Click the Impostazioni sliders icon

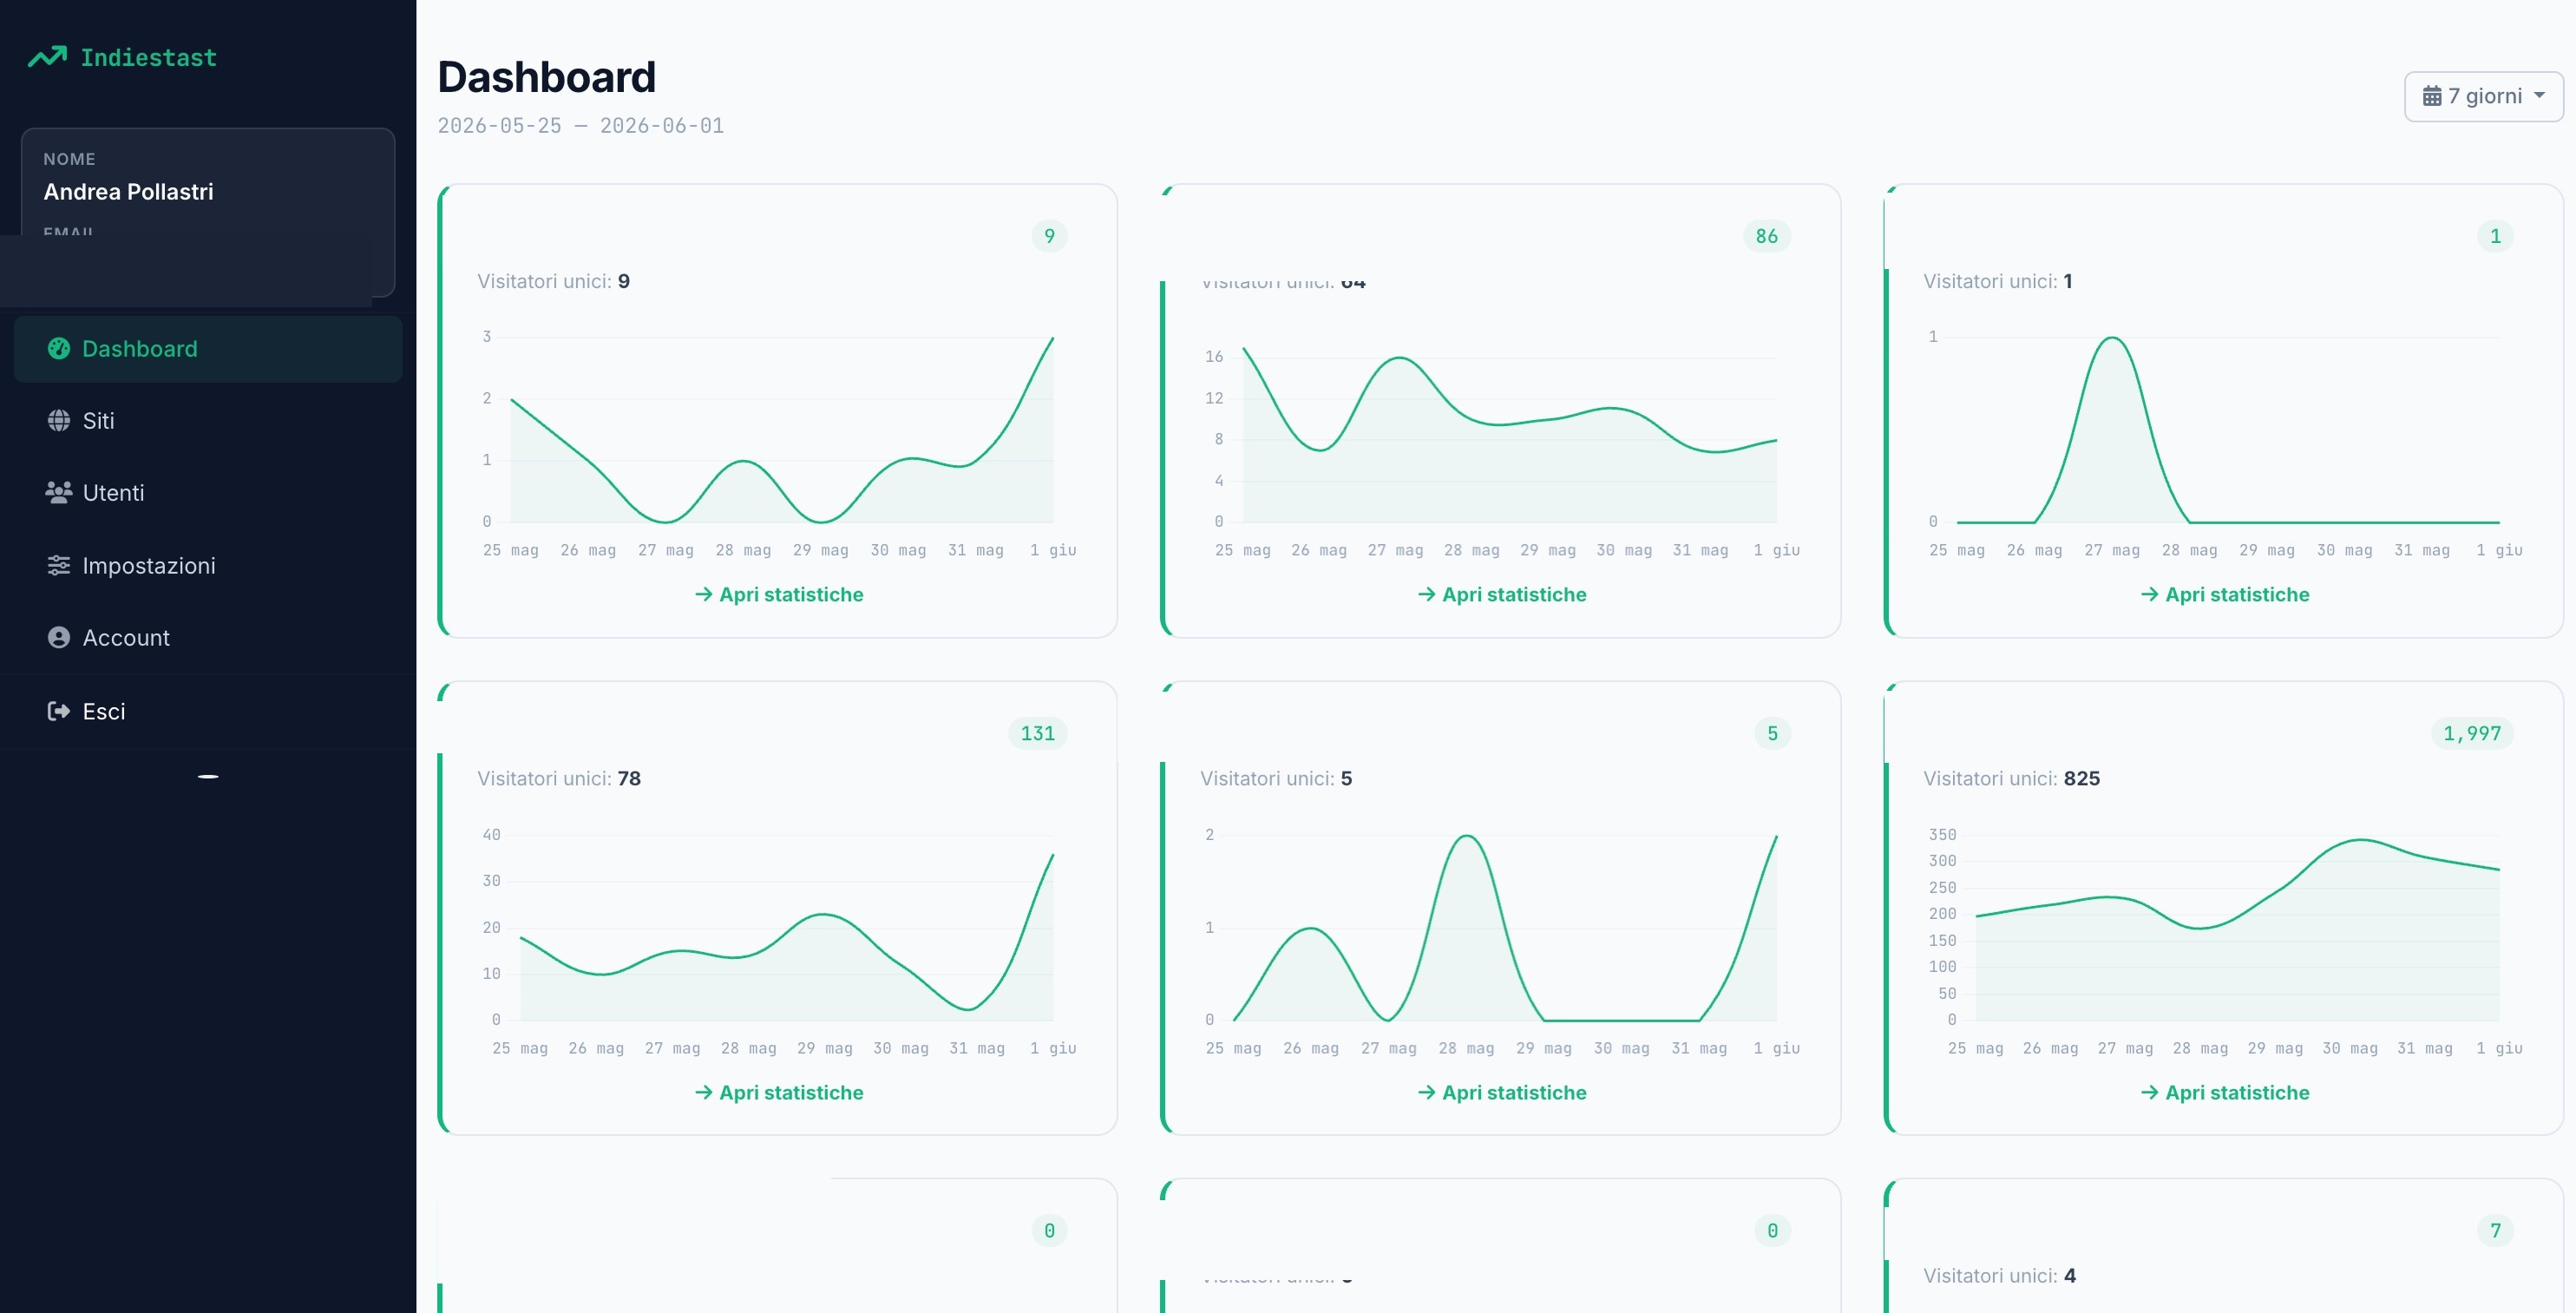point(59,565)
